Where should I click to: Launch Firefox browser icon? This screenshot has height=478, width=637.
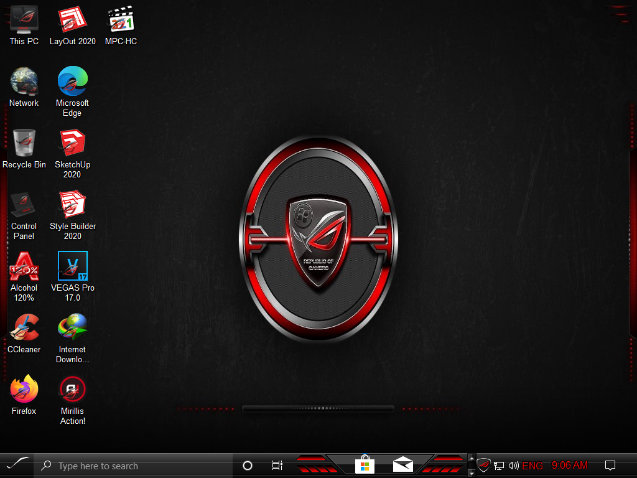pos(24,395)
